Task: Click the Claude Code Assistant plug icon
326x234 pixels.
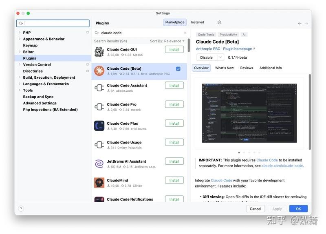Action: (99, 88)
